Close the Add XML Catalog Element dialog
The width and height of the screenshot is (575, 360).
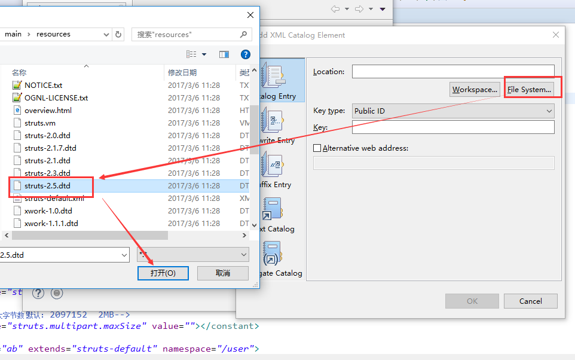click(x=556, y=35)
